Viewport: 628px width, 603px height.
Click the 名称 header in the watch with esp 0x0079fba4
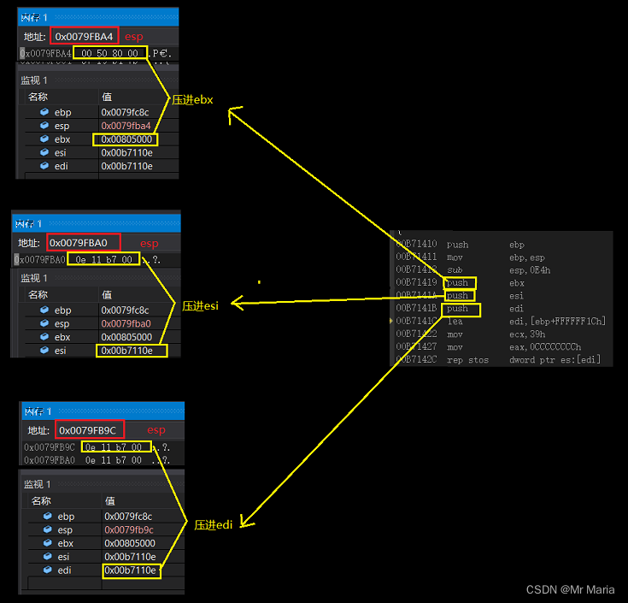pos(38,97)
